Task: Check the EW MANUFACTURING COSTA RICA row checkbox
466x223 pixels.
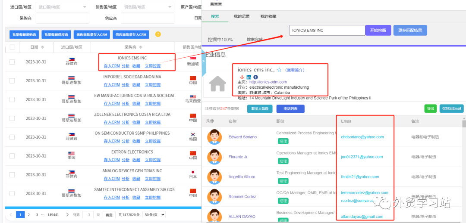Action: (12, 99)
